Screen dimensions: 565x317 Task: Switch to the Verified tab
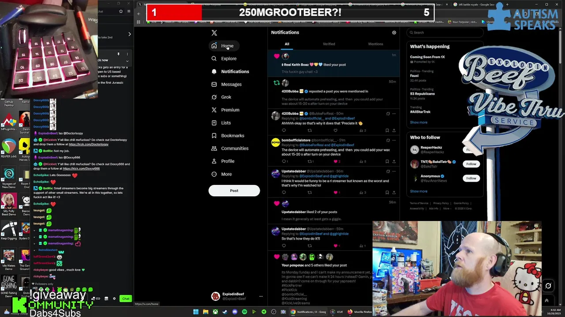tap(329, 44)
